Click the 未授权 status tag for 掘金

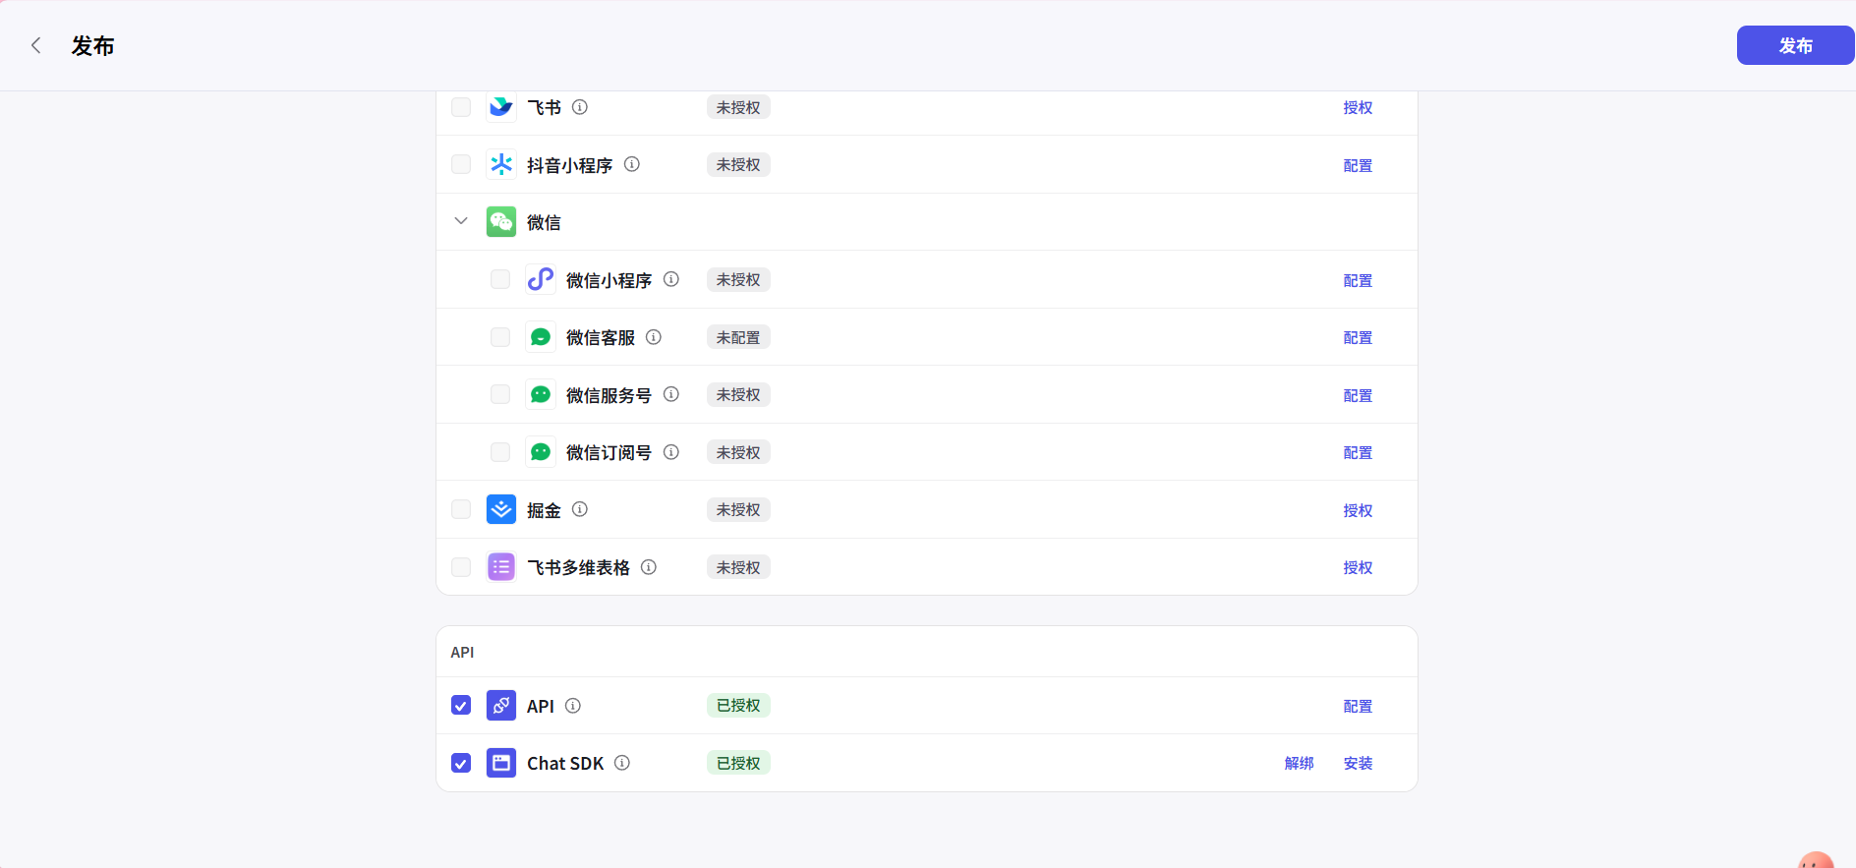click(738, 509)
